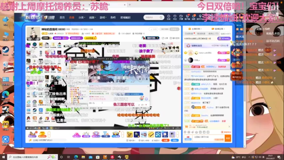Viewport: 284px width, 160px height.
Task: Focus the chat message input field
Action: [208, 138]
